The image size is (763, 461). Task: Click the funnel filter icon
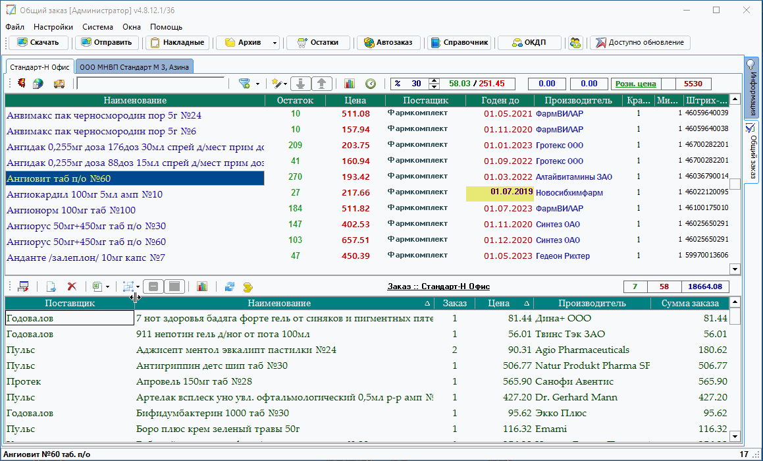(245, 83)
